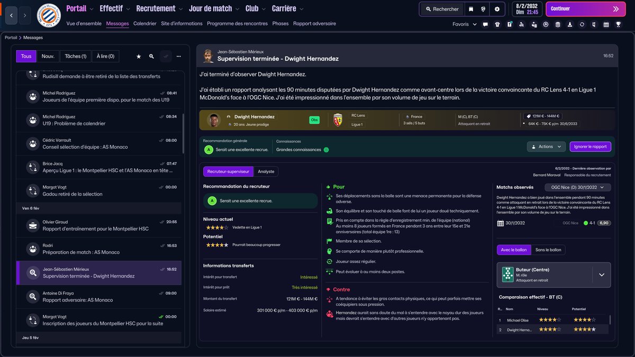The image size is (635, 357).
Task: Click Ignorer le rapport button
Action: pos(591,147)
